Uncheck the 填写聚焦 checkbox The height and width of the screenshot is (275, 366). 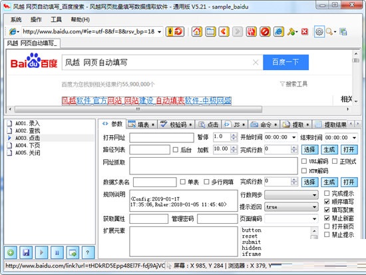click(x=327, y=210)
